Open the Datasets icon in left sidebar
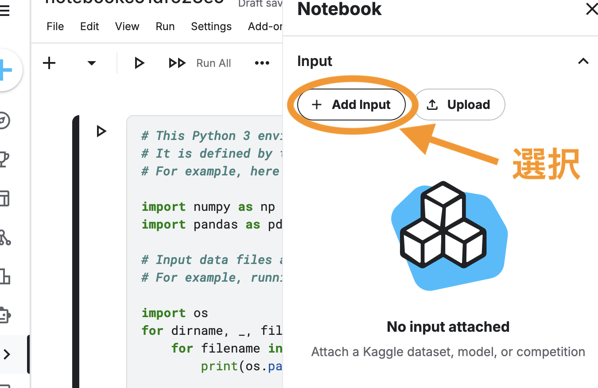 pyautogui.click(x=5, y=198)
